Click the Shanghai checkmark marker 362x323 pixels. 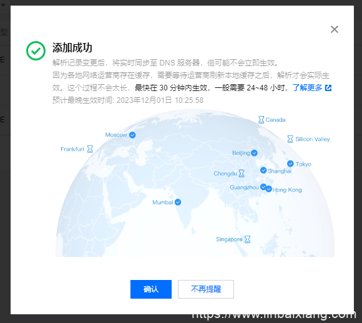(263, 170)
